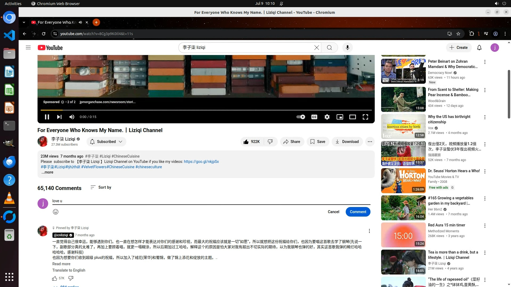Open the emoji picker in comment box

coord(55,212)
